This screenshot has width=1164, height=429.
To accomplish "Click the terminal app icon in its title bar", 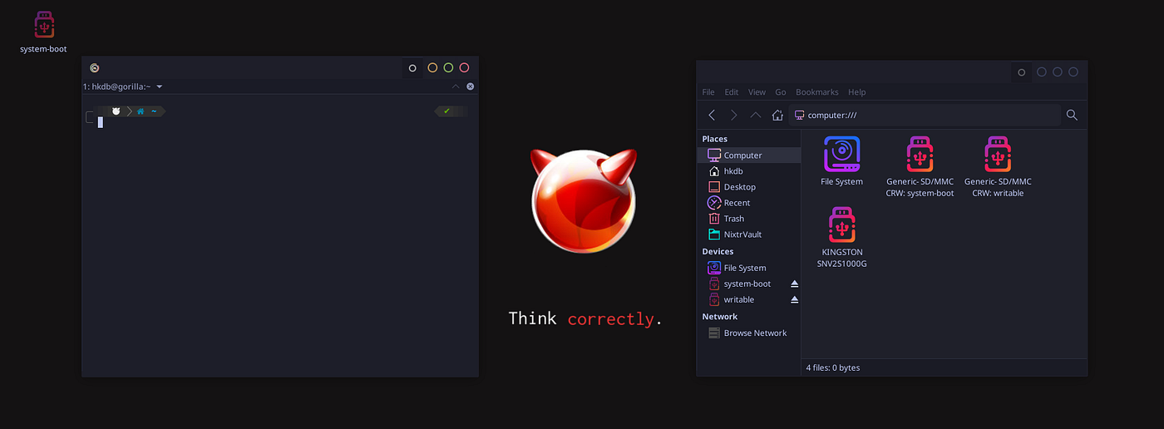I will pos(95,68).
